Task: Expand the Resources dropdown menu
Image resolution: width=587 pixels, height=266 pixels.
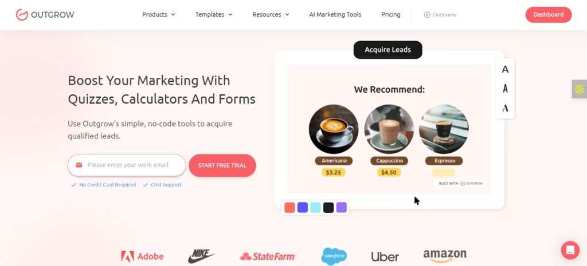Action: [271, 14]
